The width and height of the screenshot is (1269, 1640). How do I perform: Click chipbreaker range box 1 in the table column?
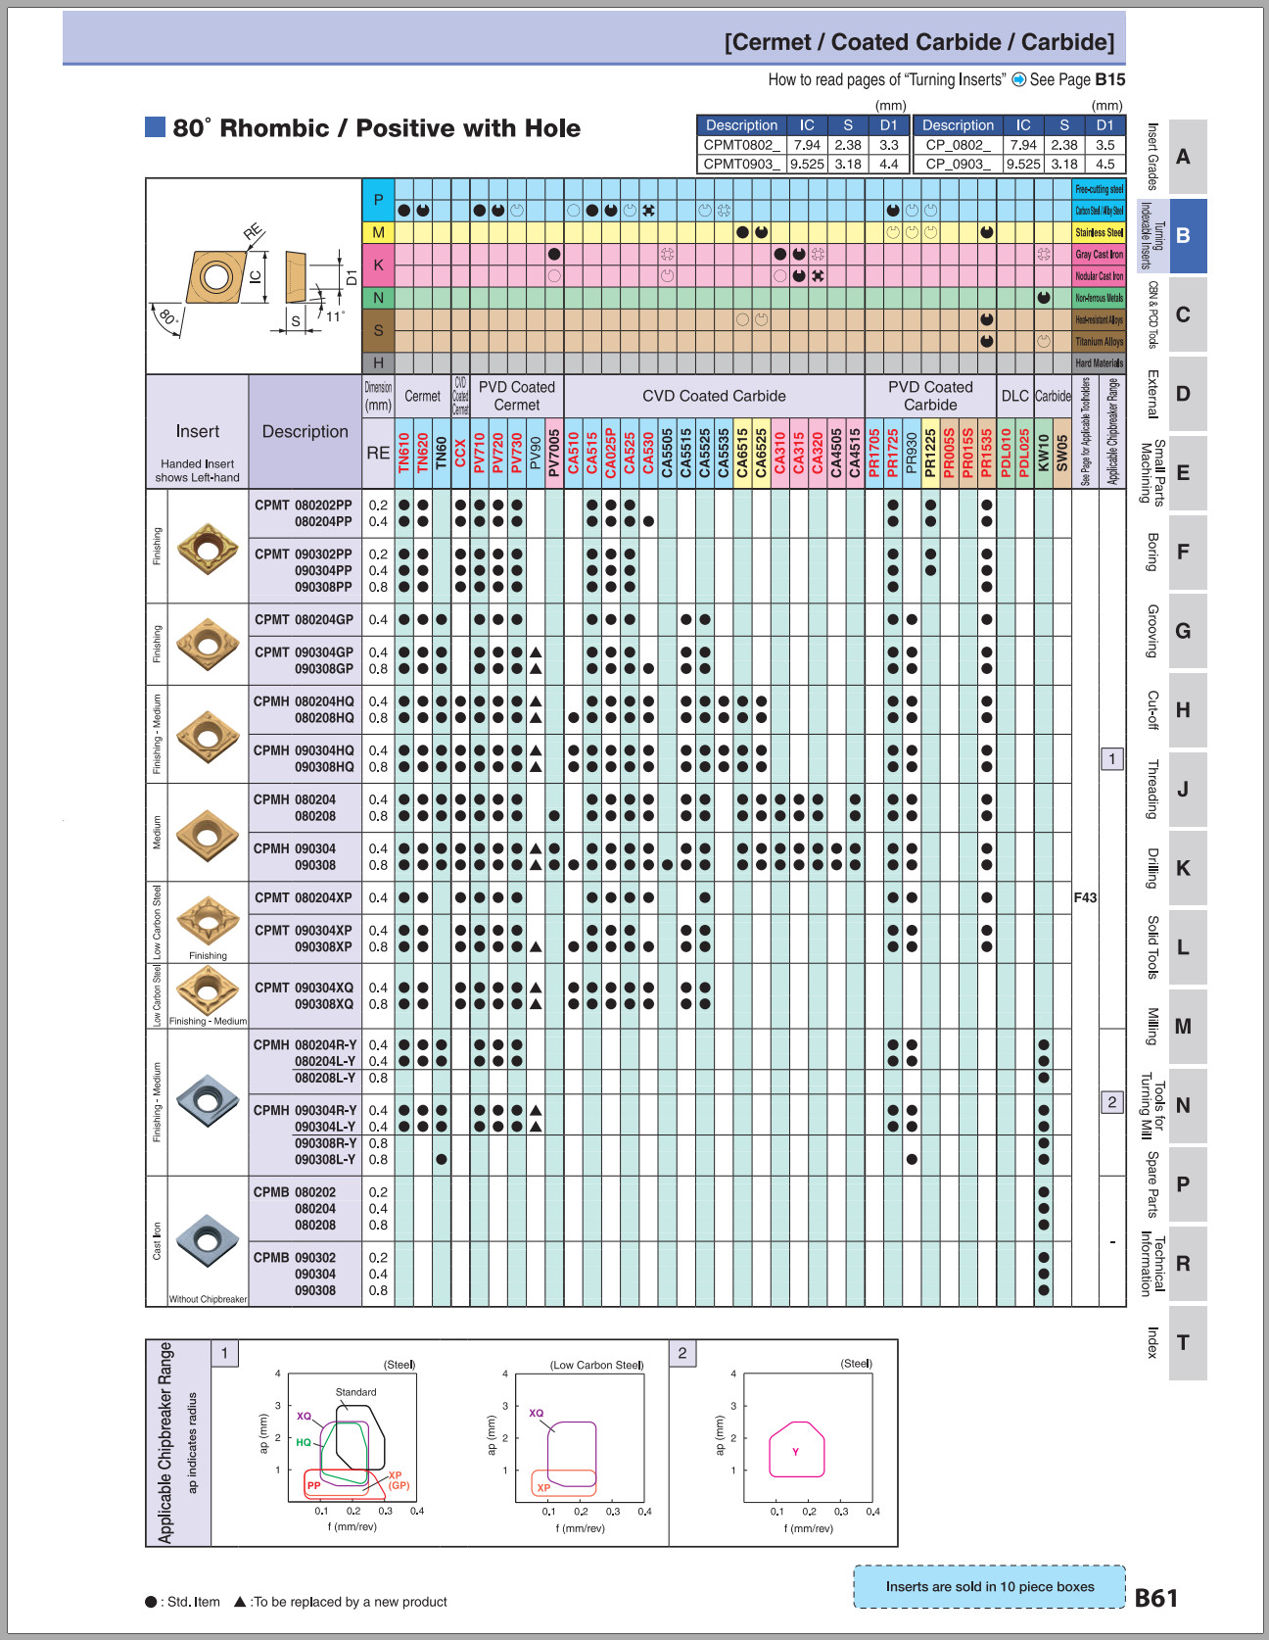pyautogui.click(x=1112, y=758)
